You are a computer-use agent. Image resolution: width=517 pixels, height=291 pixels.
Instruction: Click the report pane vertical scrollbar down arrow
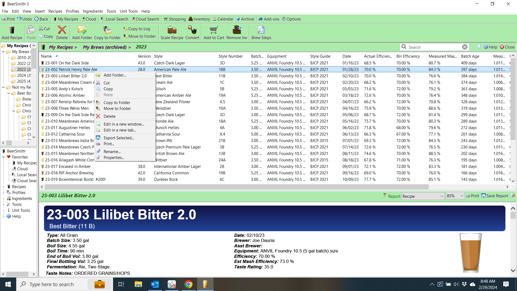click(513, 271)
